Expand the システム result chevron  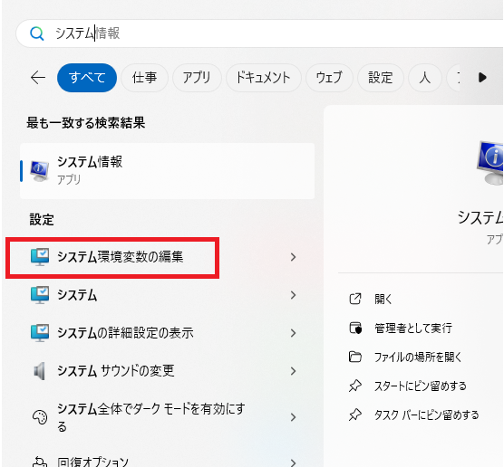(293, 295)
